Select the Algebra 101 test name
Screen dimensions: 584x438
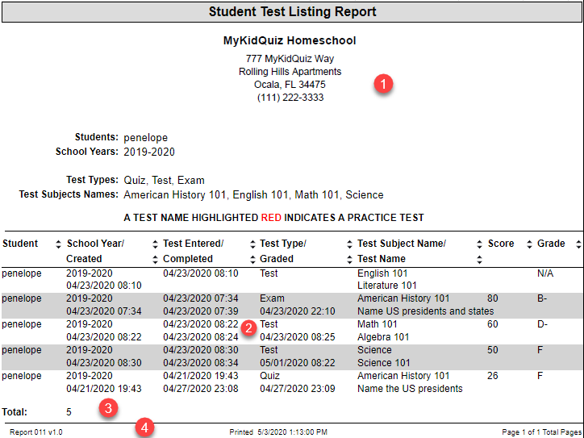(x=383, y=337)
